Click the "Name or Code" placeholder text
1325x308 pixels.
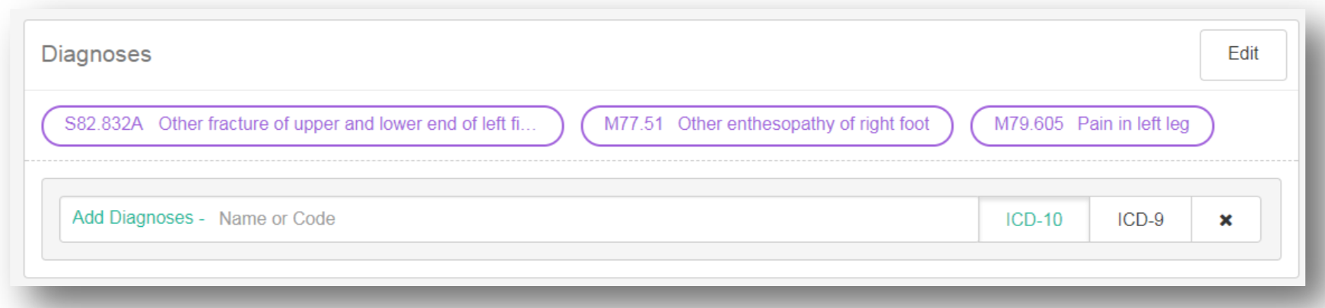[x=277, y=219]
